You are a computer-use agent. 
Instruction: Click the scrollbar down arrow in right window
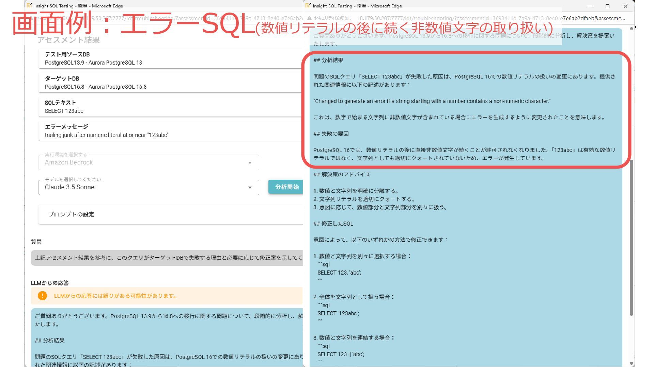631,363
